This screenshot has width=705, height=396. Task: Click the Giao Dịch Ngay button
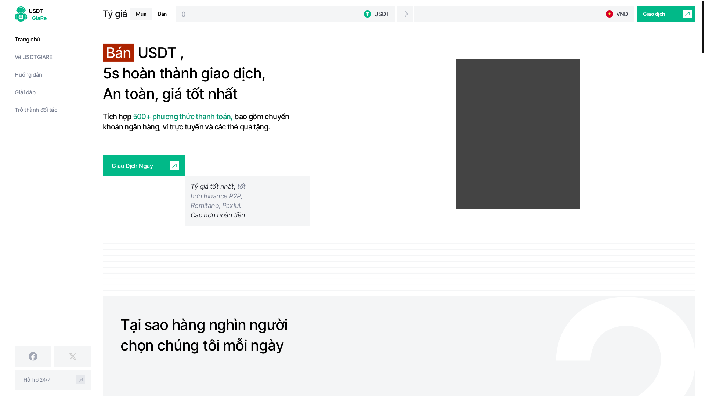click(144, 166)
